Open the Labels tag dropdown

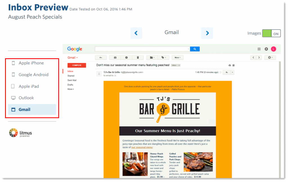click(x=163, y=58)
